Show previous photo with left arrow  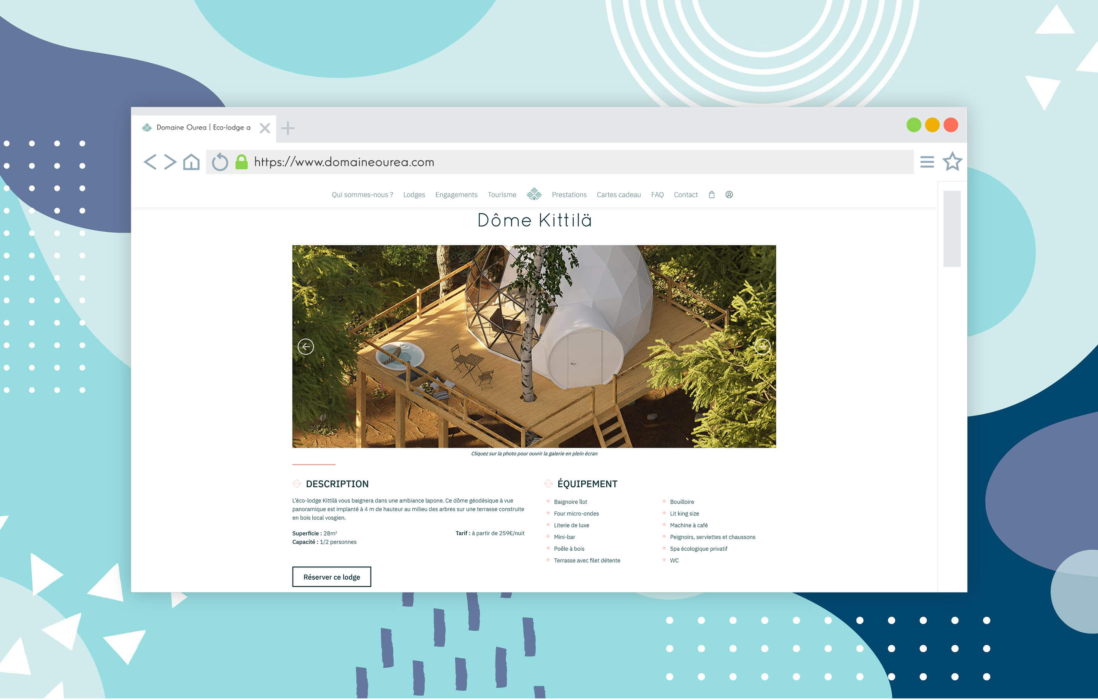(x=306, y=347)
